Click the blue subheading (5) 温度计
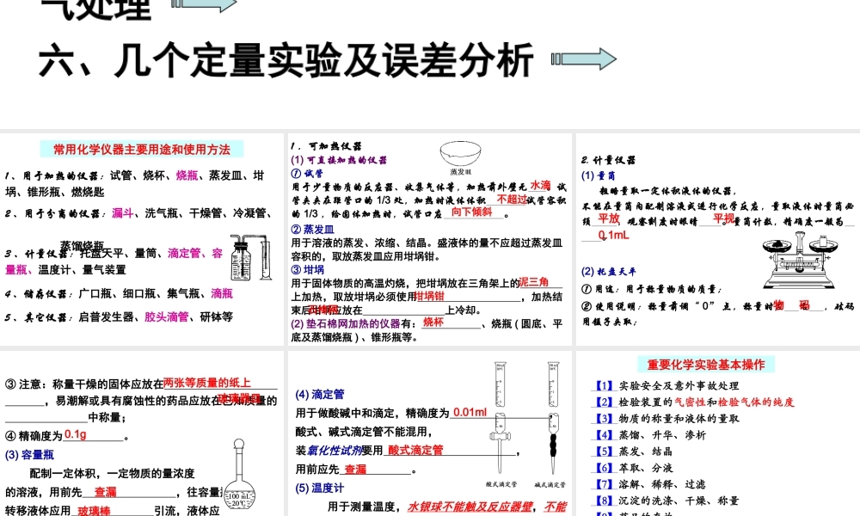The image size is (860, 516). click(320, 488)
